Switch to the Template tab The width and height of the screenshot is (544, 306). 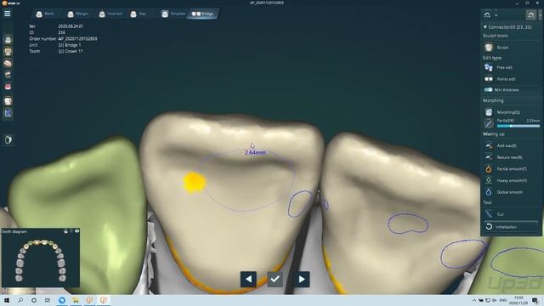173,14
